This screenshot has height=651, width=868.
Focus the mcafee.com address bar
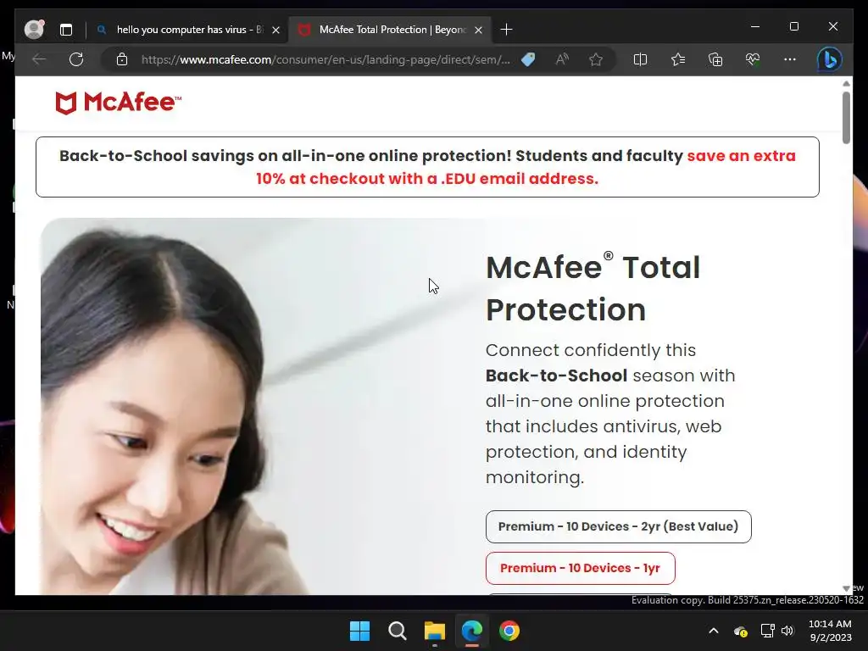coord(325,59)
